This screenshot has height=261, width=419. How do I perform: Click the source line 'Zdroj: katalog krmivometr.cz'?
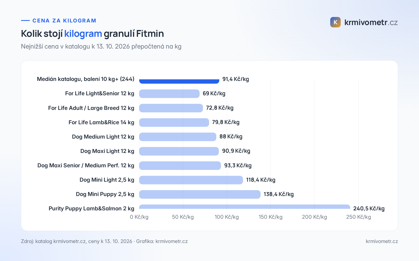(53, 241)
